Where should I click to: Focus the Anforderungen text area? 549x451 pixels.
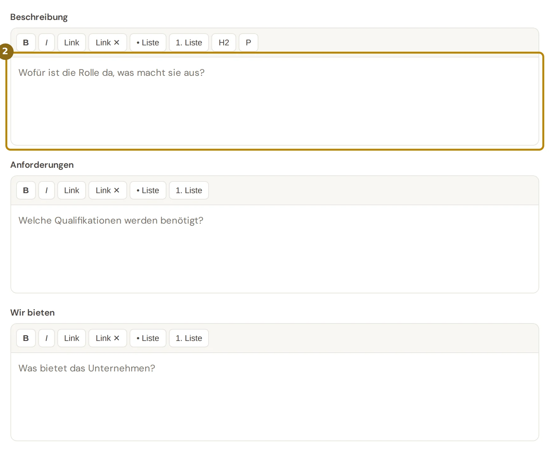[275, 249]
